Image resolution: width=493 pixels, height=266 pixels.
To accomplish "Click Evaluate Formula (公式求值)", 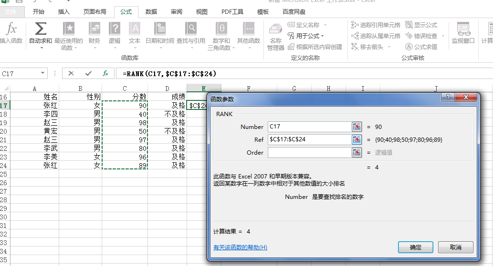I will click(x=421, y=47).
